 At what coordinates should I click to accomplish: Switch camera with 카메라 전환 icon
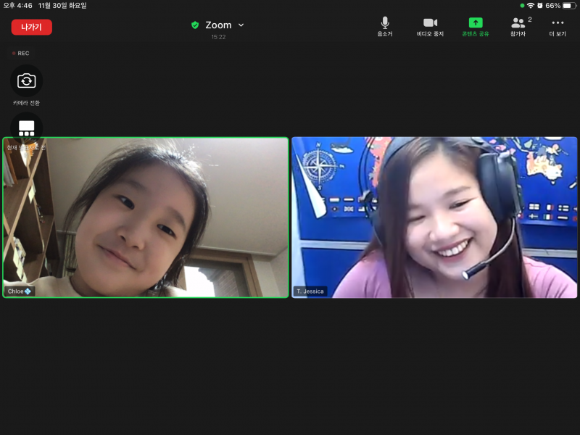27,80
